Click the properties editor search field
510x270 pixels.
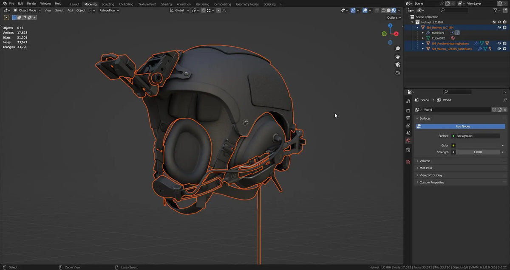point(457,92)
